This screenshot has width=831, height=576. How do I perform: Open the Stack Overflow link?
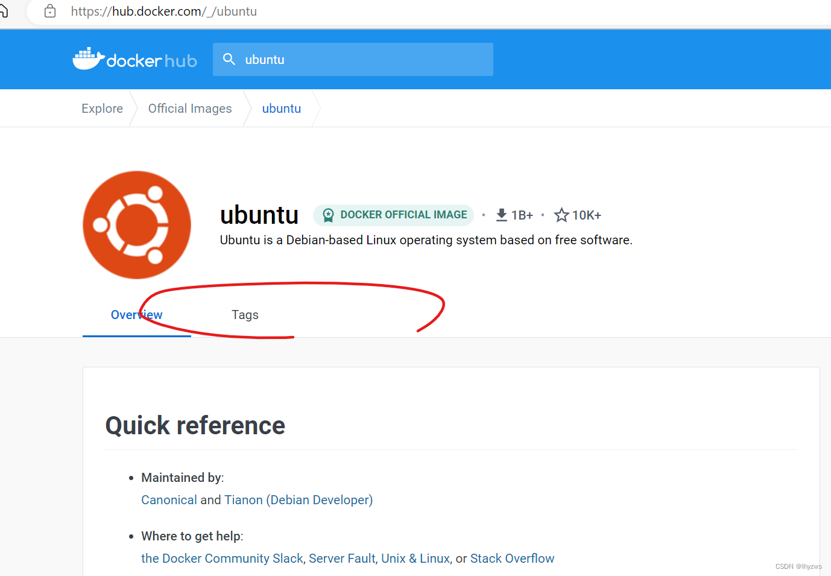coord(512,559)
